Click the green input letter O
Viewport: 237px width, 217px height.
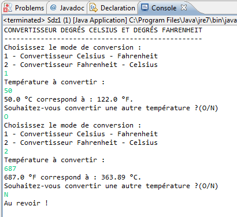coord(6,117)
